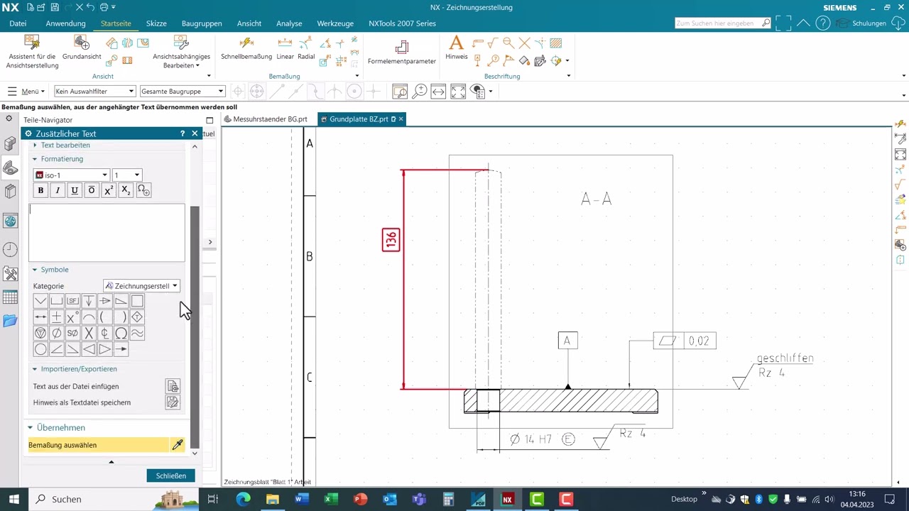Select the Radial dimension tool
Viewport: 909px width, 511px height.
click(306, 48)
